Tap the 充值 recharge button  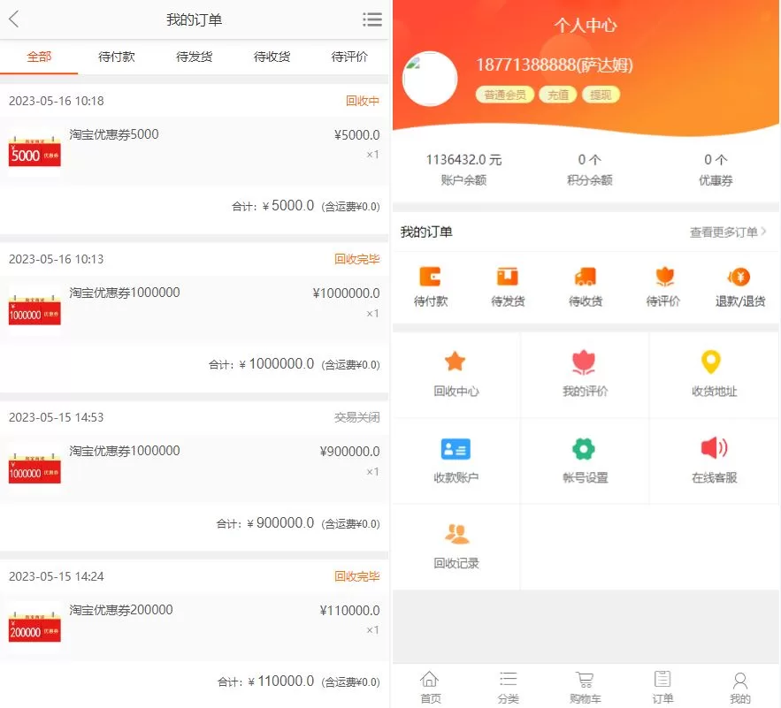point(558,95)
